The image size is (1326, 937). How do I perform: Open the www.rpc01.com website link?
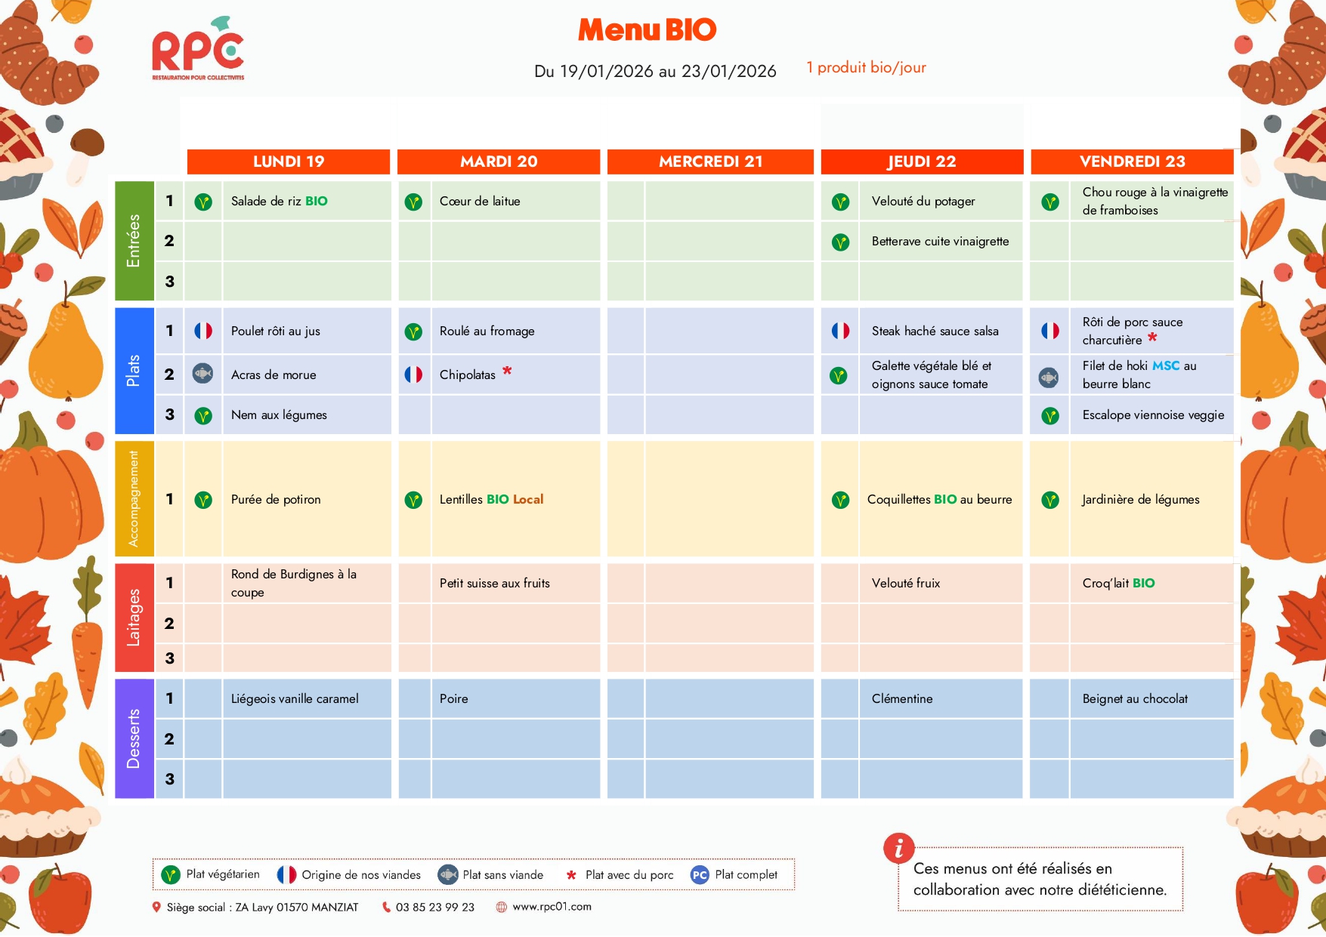[x=552, y=907]
